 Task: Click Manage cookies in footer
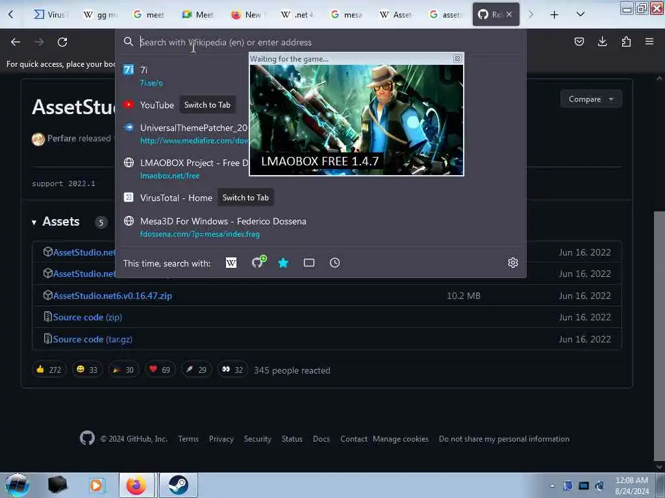(x=401, y=439)
